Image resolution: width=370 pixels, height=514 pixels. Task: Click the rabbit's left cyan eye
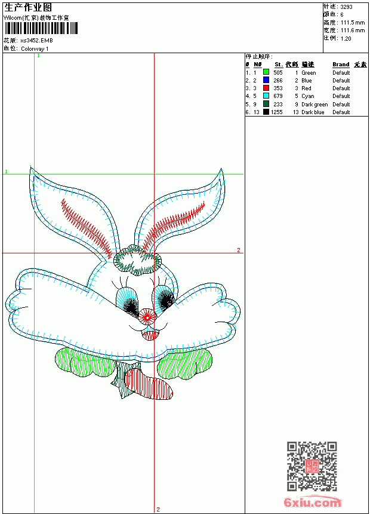point(127,299)
